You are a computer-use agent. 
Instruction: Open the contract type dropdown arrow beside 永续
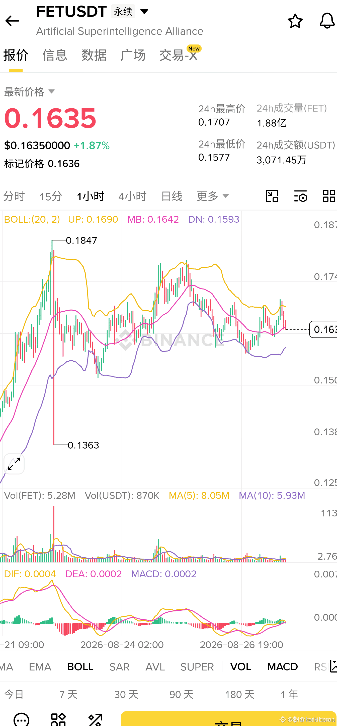144,11
